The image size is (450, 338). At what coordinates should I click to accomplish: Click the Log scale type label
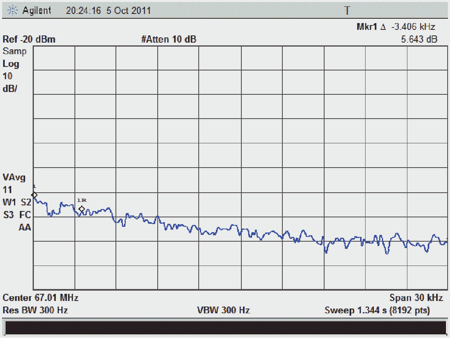[11, 64]
